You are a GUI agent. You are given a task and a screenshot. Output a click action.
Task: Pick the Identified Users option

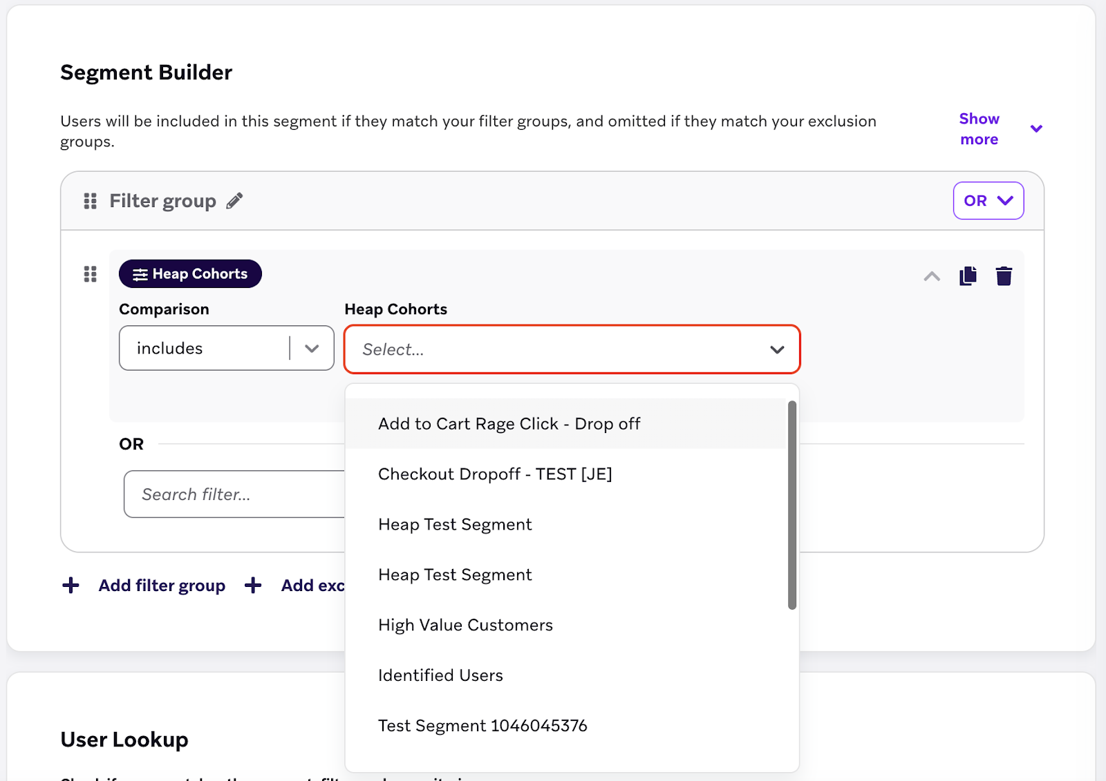(440, 676)
